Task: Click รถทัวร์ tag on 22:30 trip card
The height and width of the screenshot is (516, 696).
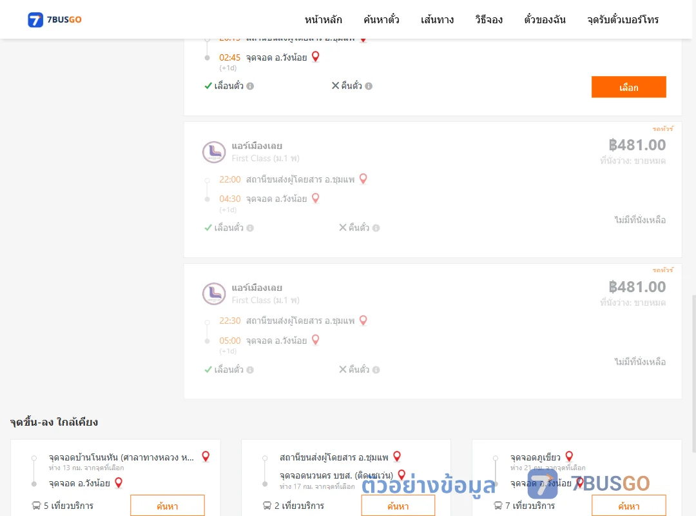Action: point(662,270)
